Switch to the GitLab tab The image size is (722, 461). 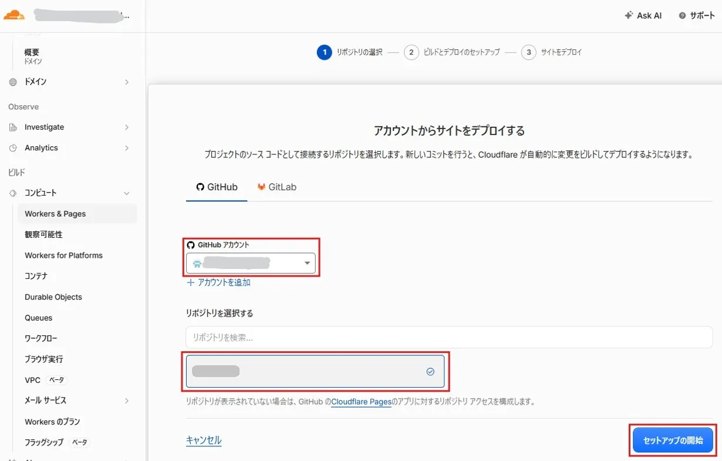276,187
